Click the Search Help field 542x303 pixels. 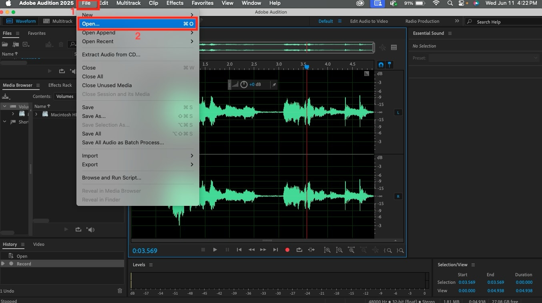tap(504, 22)
